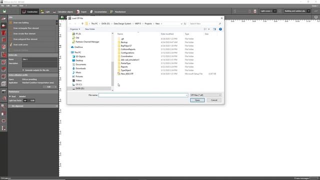Select the rectangle view tool icon
Screen dimensions: 320x180
[3, 121]
